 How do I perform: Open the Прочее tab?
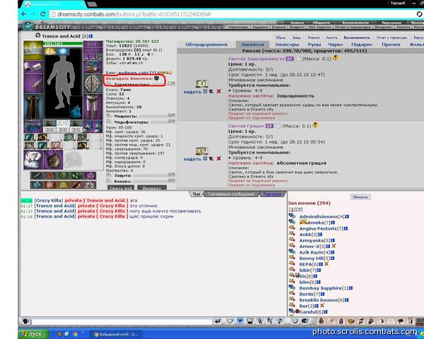[x=391, y=44]
